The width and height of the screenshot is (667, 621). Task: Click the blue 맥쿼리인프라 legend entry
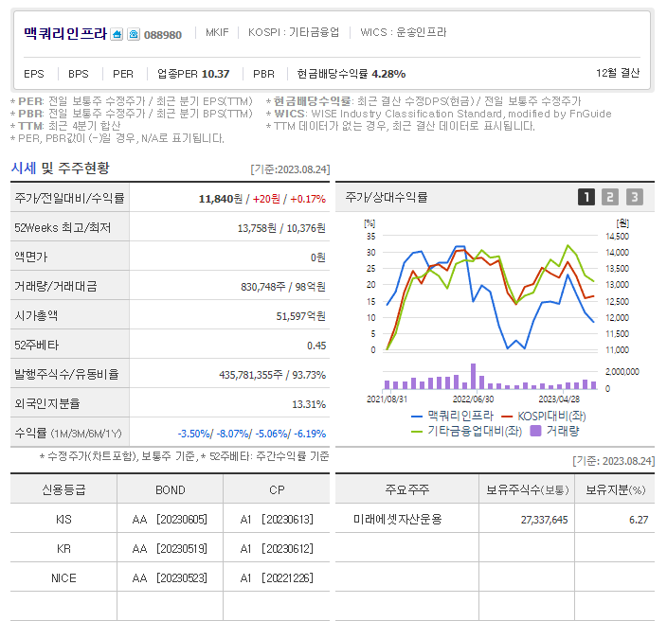453,416
